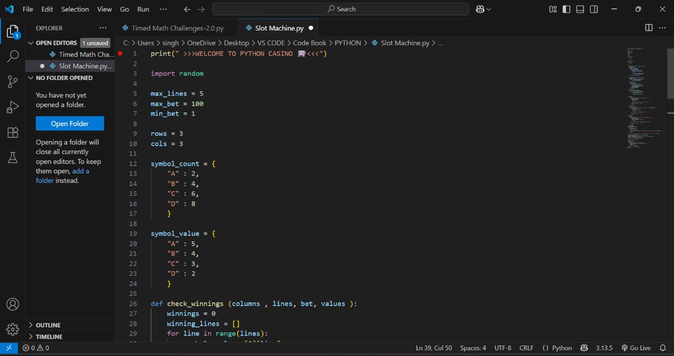Open the Source Control view

tap(13, 82)
